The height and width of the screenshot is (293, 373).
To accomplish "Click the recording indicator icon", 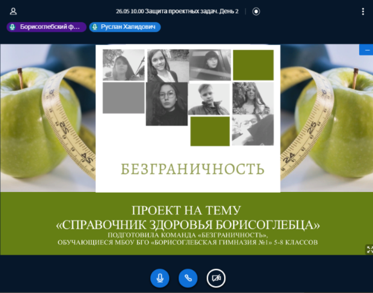I will pyautogui.click(x=256, y=11).
